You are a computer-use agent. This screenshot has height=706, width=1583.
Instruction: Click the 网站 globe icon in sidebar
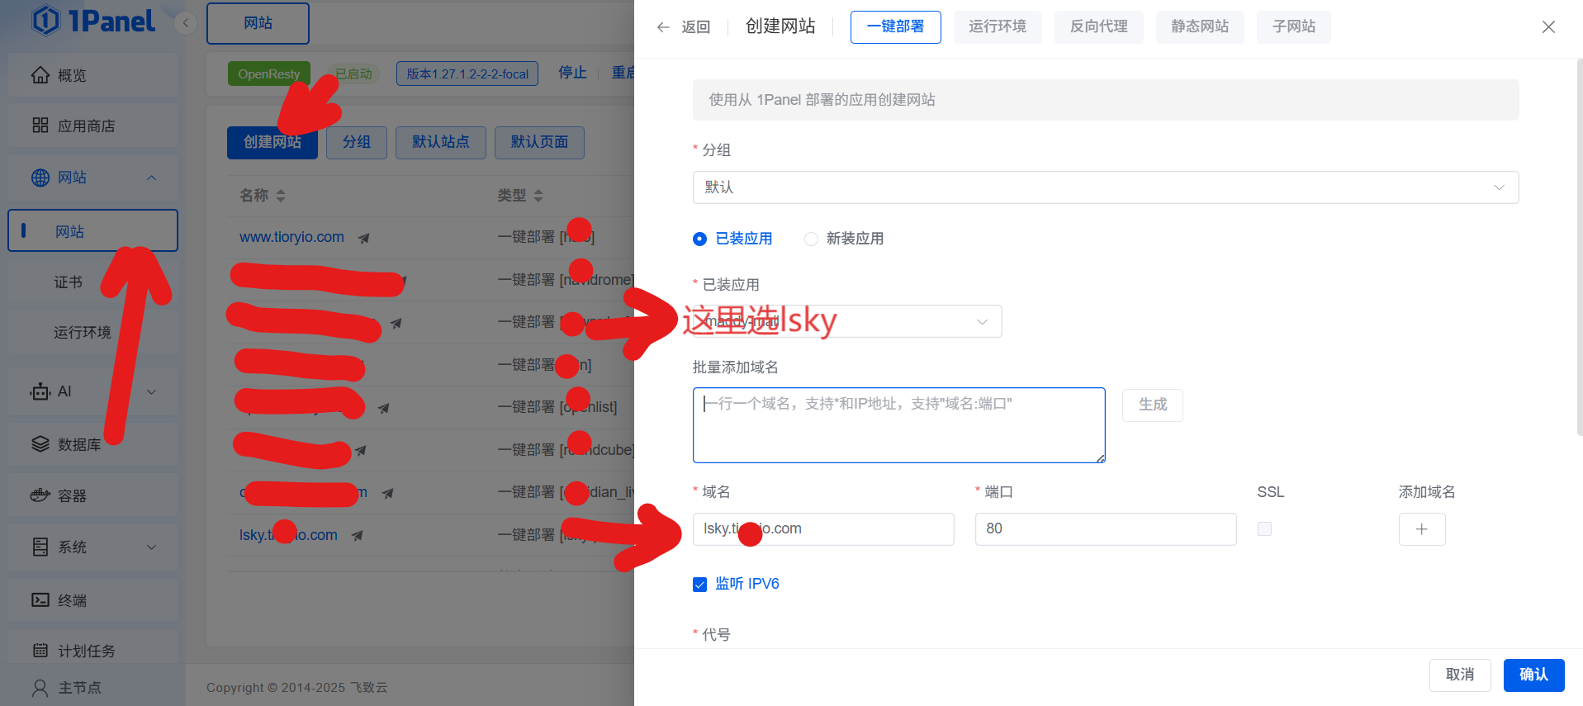pos(40,178)
